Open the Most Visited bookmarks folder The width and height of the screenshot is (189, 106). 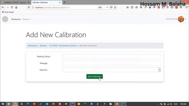click(8, 12)
